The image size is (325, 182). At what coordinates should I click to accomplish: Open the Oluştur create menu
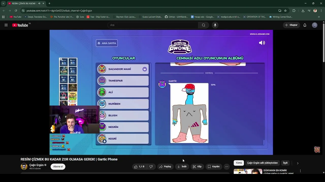click(291, 25)
